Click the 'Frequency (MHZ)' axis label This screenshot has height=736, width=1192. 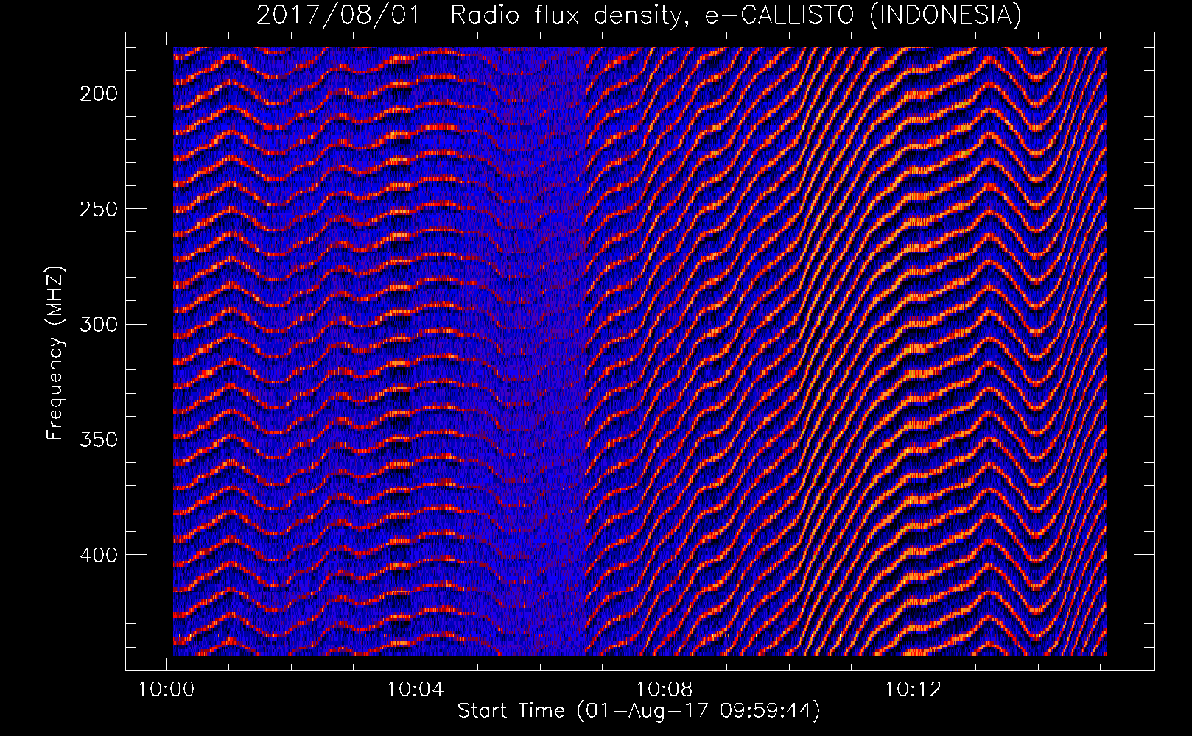[55, 354]
